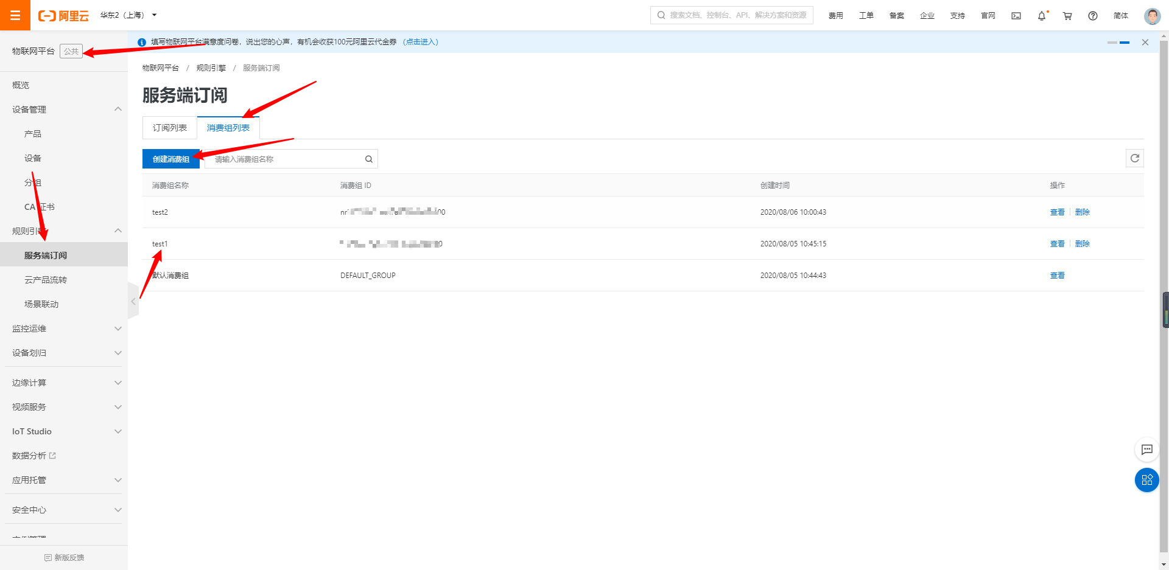This screenshot has height=570, width=1169.
Task: Open the 工单 top menu
Action: (866, 16)
